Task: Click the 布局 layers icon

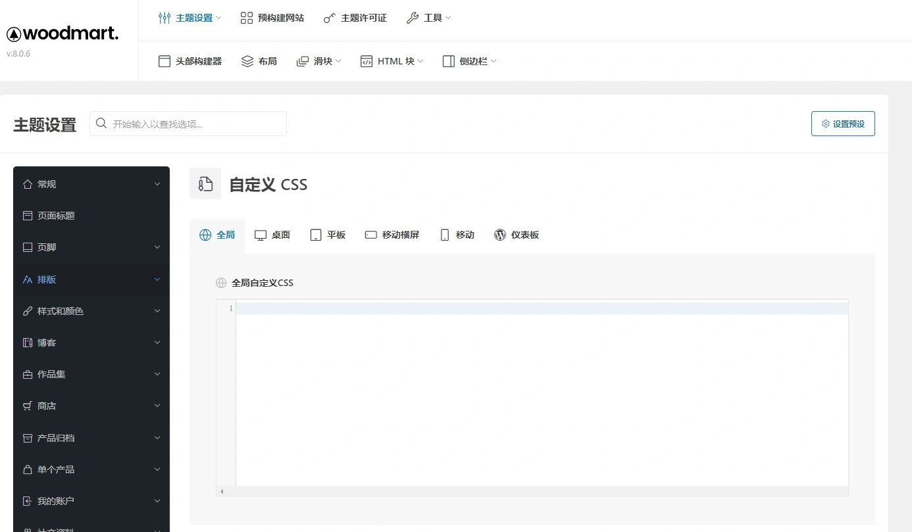Action: tap(247, 60)
